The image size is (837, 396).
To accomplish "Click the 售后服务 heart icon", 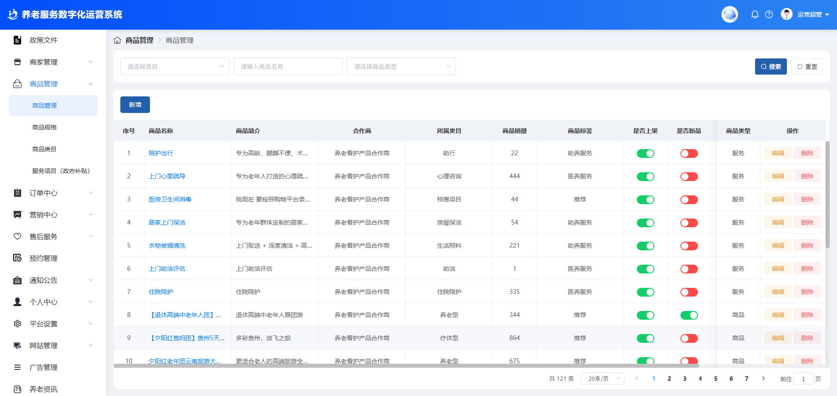I will (x=17, y=236).
